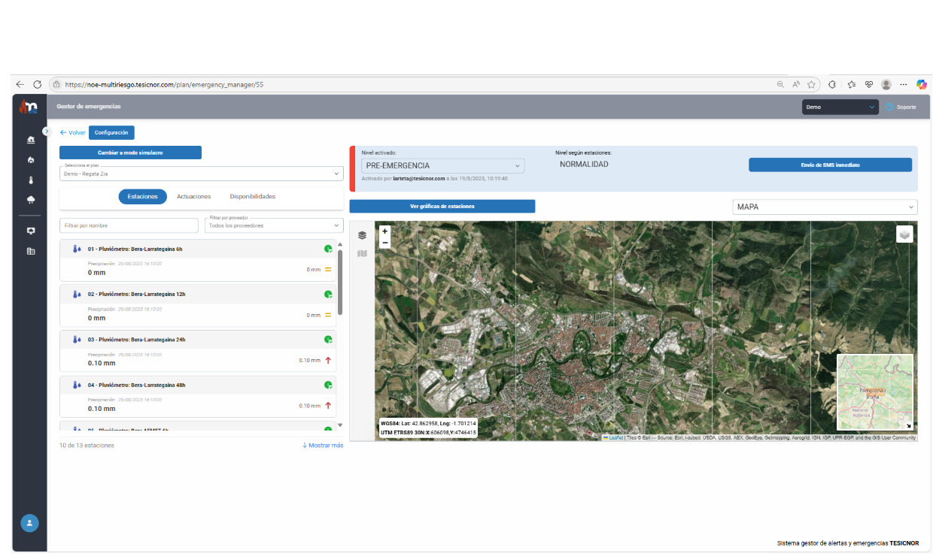The image size is (933, 559).
Task: Select the rain cloud icon in the sidebar
Action: (31, 199)
